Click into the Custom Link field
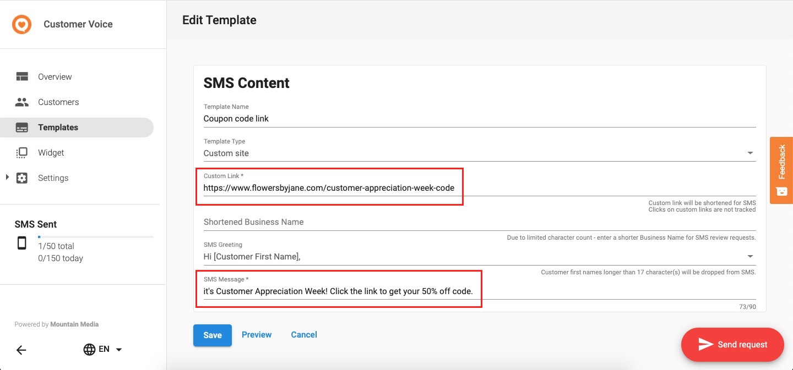 pos(480,187)
